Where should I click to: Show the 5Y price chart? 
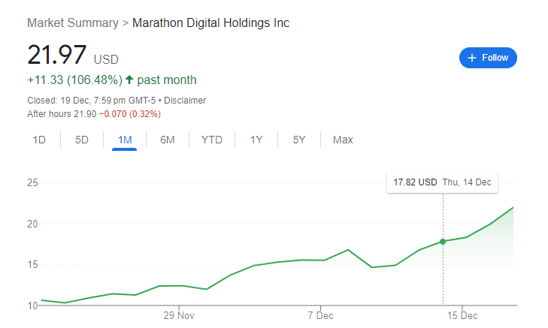point(299,140)
